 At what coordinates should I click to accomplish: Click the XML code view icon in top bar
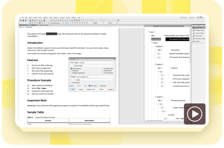pos(184,18)
